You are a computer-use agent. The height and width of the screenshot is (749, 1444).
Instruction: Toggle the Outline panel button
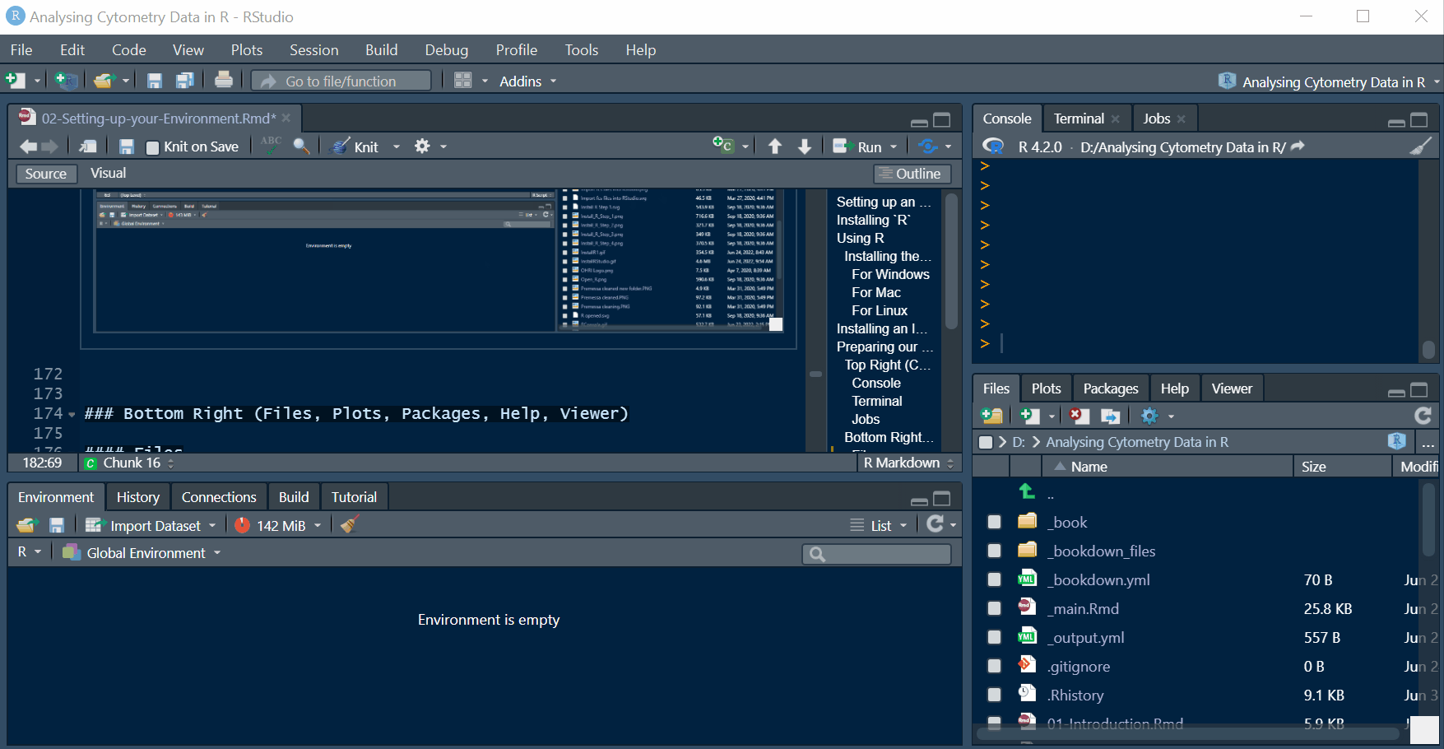click(912, 174)
